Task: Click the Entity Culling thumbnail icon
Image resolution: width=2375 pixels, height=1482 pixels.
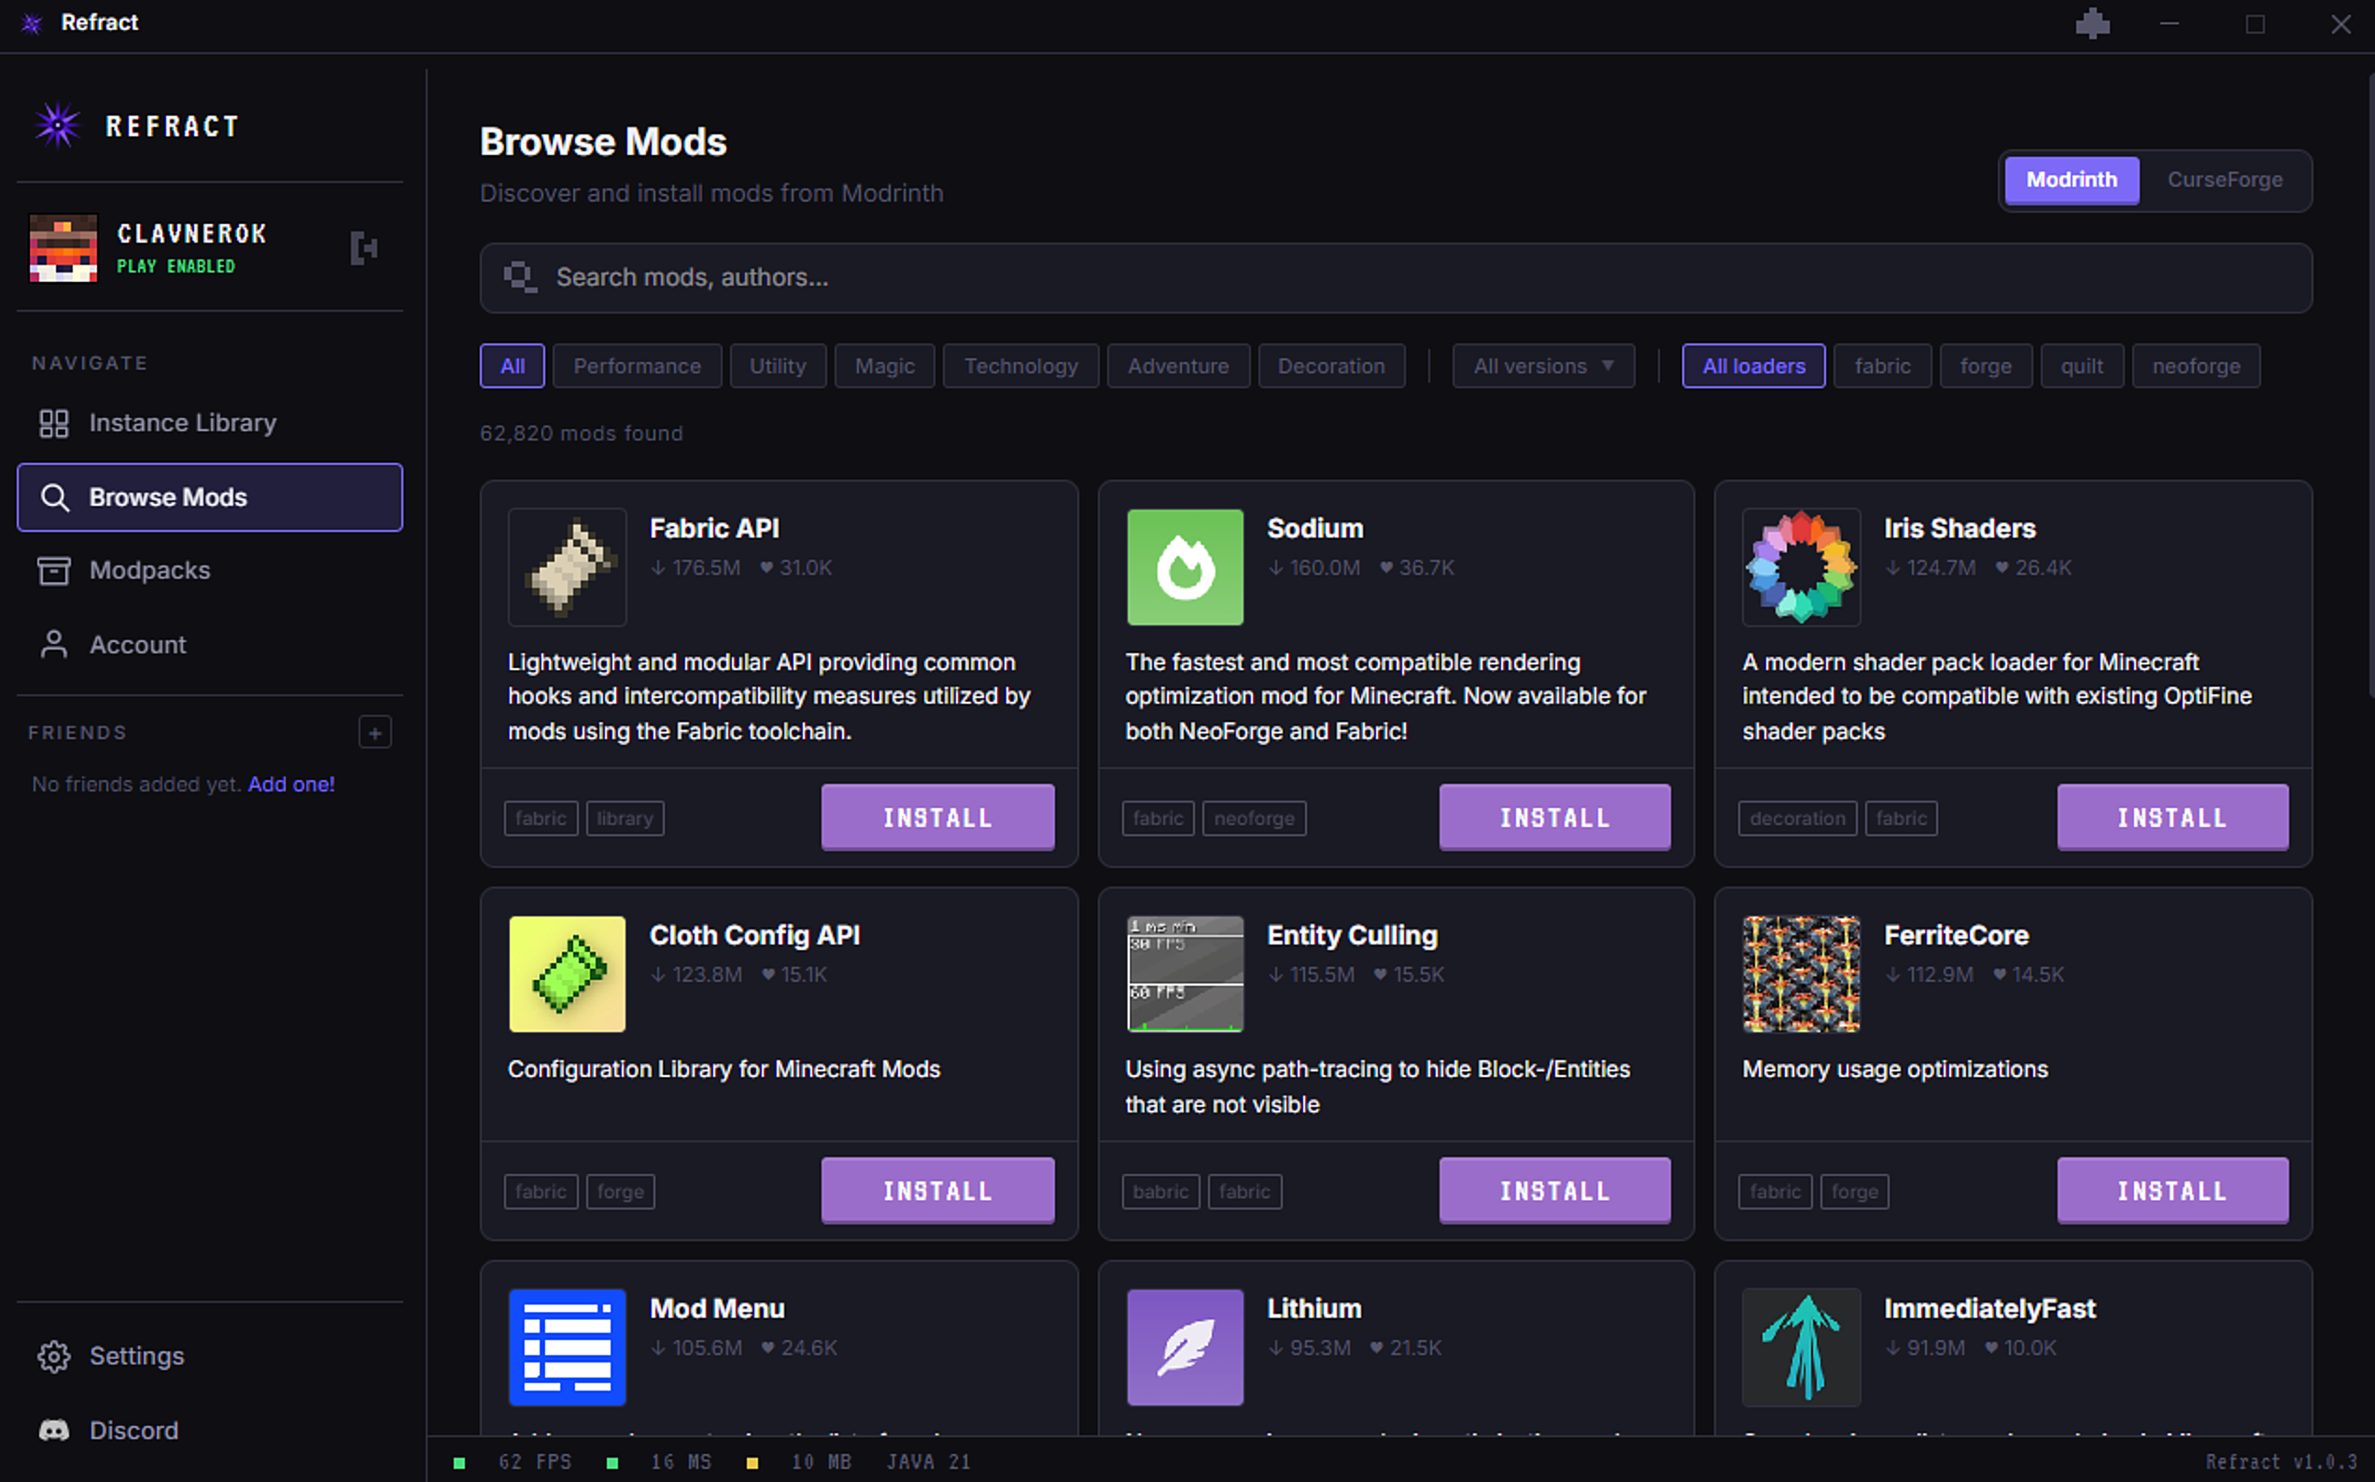Action: point(1185,974)
